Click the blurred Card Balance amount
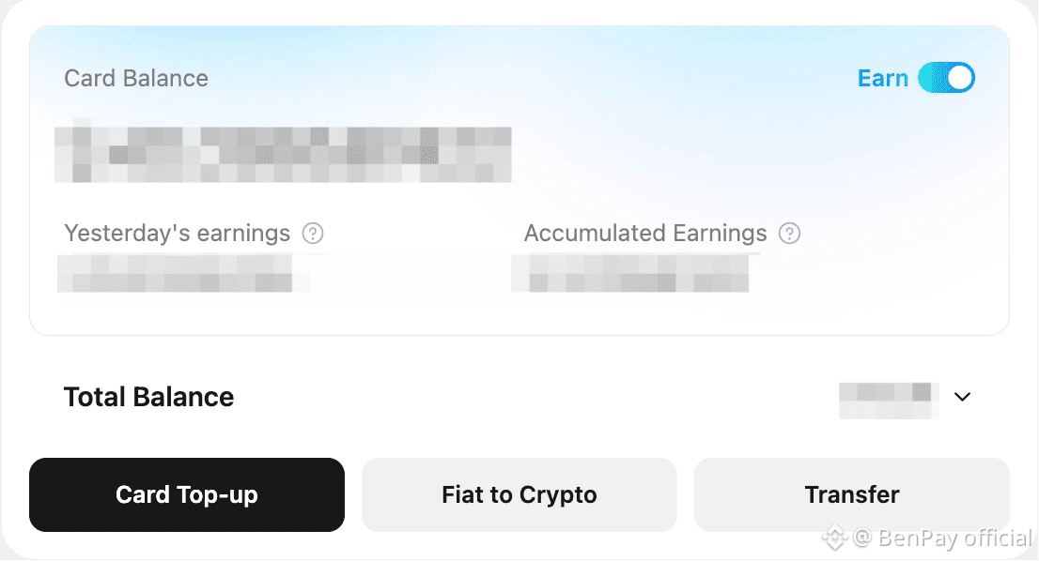The width and height of the screenshot is (1039, 561). click(282, 154)
